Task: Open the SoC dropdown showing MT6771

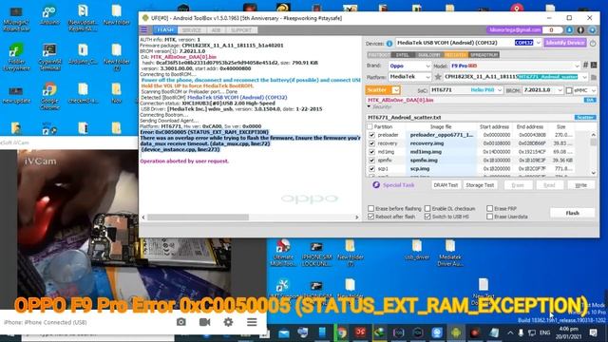Action: [x=500, y=90]
